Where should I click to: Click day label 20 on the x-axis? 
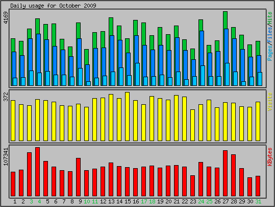tap(168, 201)
